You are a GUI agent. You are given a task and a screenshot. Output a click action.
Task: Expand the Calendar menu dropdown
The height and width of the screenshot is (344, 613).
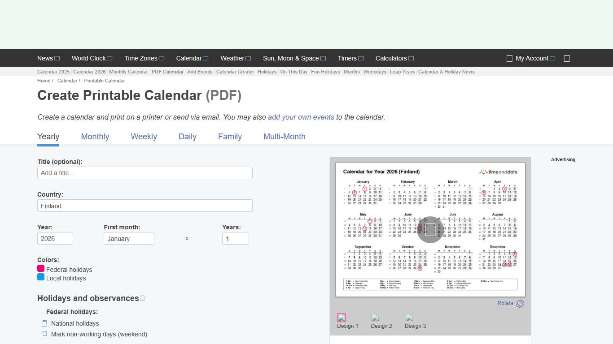(x=206, y=58)
